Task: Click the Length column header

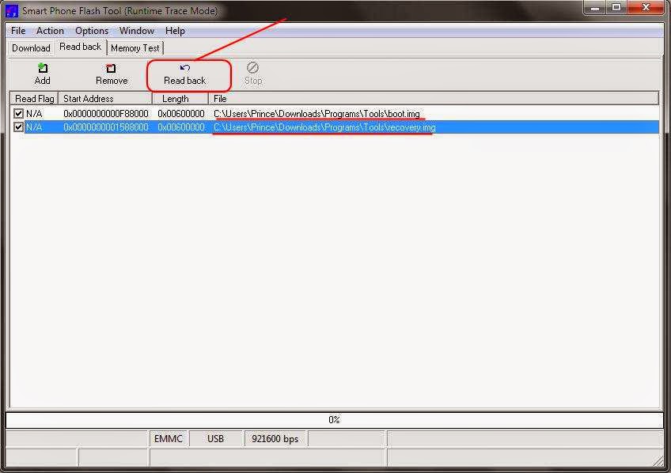Action: click(180, 99)
